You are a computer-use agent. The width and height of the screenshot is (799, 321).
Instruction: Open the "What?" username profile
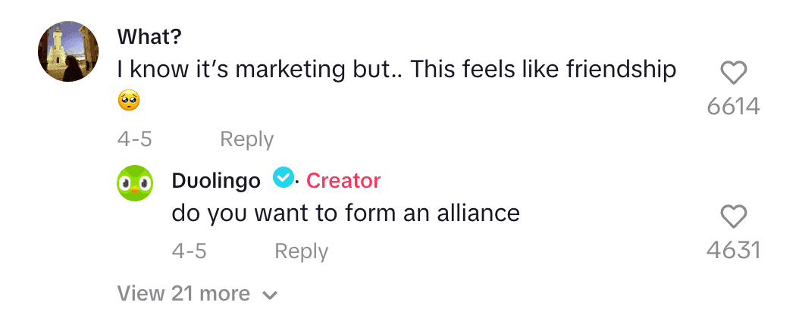pyautogui.click(x=149, y=36)
